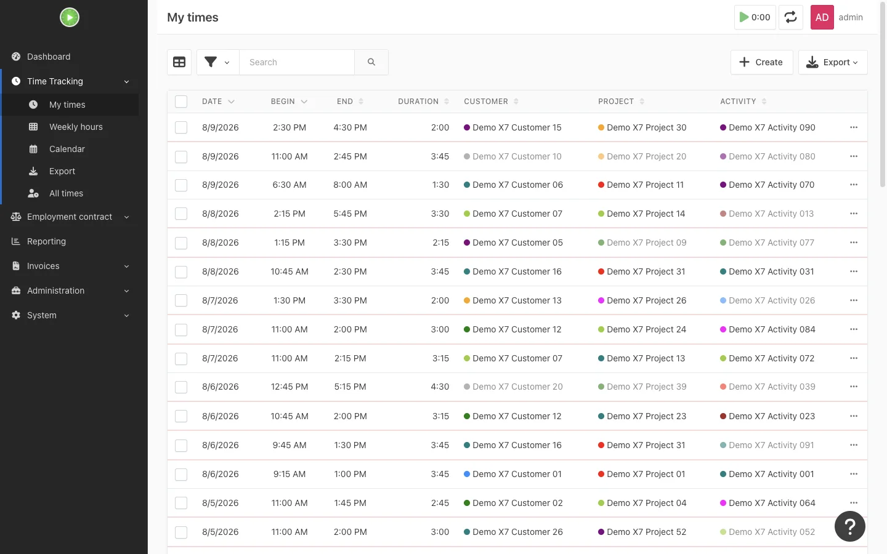Click the Kimai play logo icon
Image resolution: width=887 pixels, height=554 pixels.
click(70, 17)
